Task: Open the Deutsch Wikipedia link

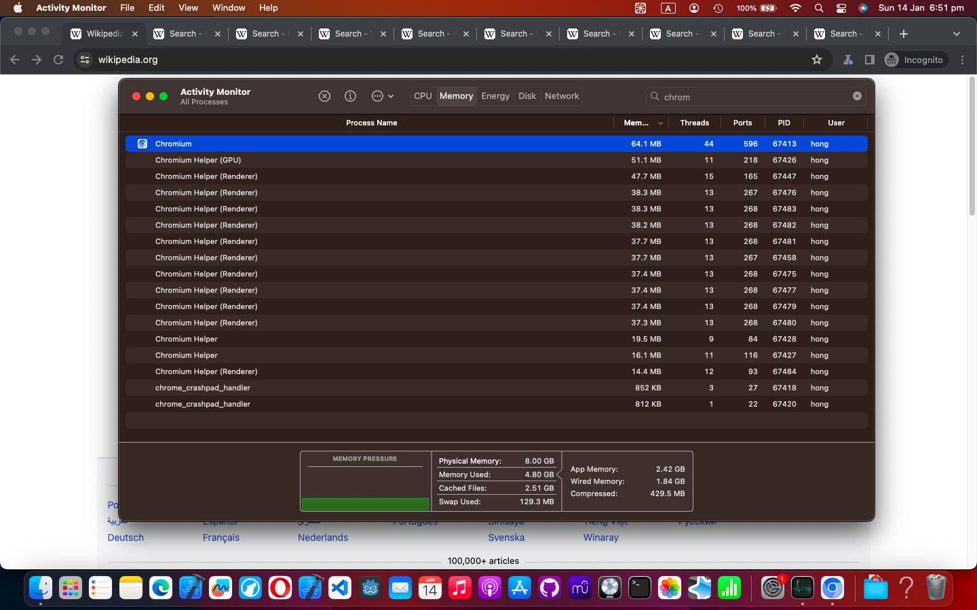Action: click(x=126, y=537)
